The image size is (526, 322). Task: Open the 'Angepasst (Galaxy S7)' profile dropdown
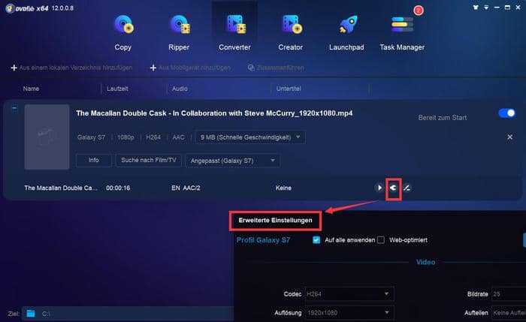(233, 161)
